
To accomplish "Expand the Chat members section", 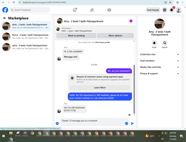I will tap(160, 61).
